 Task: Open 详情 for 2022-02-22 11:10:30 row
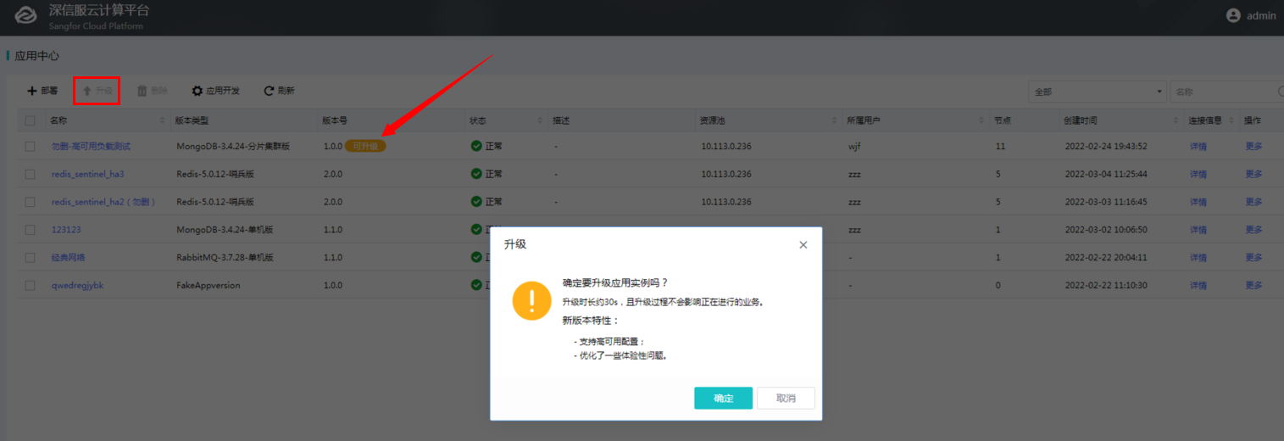(x=1198, y=285)
